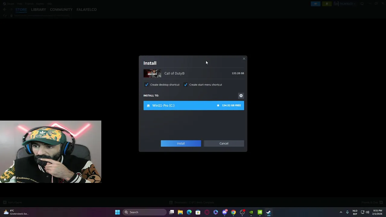386x217 pixels.
Task: Select the Win11-Pro (C:) drive
Action: tap(194, 105)
